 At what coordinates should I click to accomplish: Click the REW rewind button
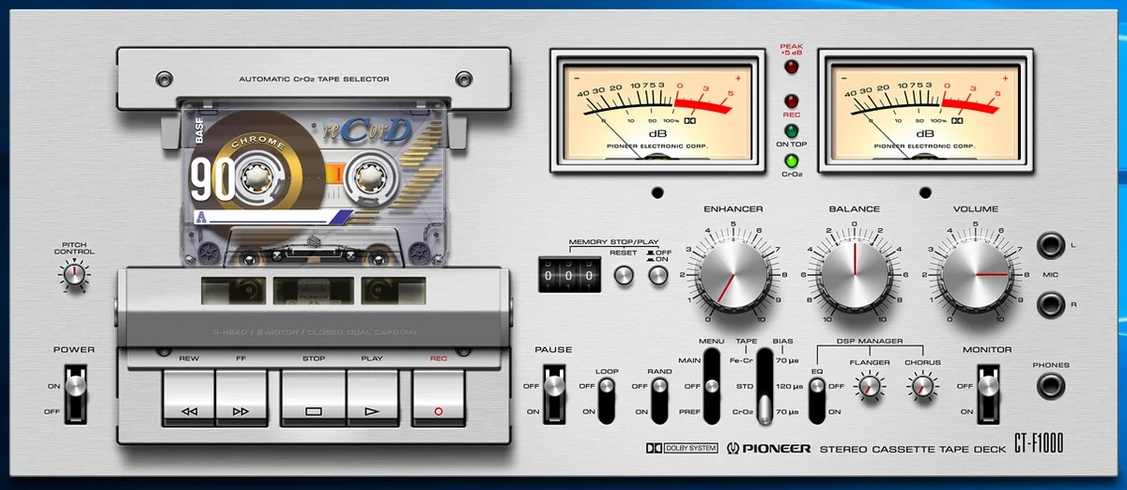[x=189, y=398]
